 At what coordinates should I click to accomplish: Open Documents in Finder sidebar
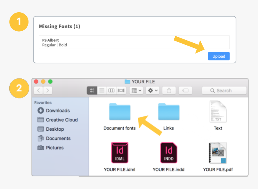(54, 139)
